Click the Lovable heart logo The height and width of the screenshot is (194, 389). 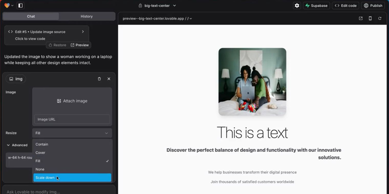pos(7,6)
